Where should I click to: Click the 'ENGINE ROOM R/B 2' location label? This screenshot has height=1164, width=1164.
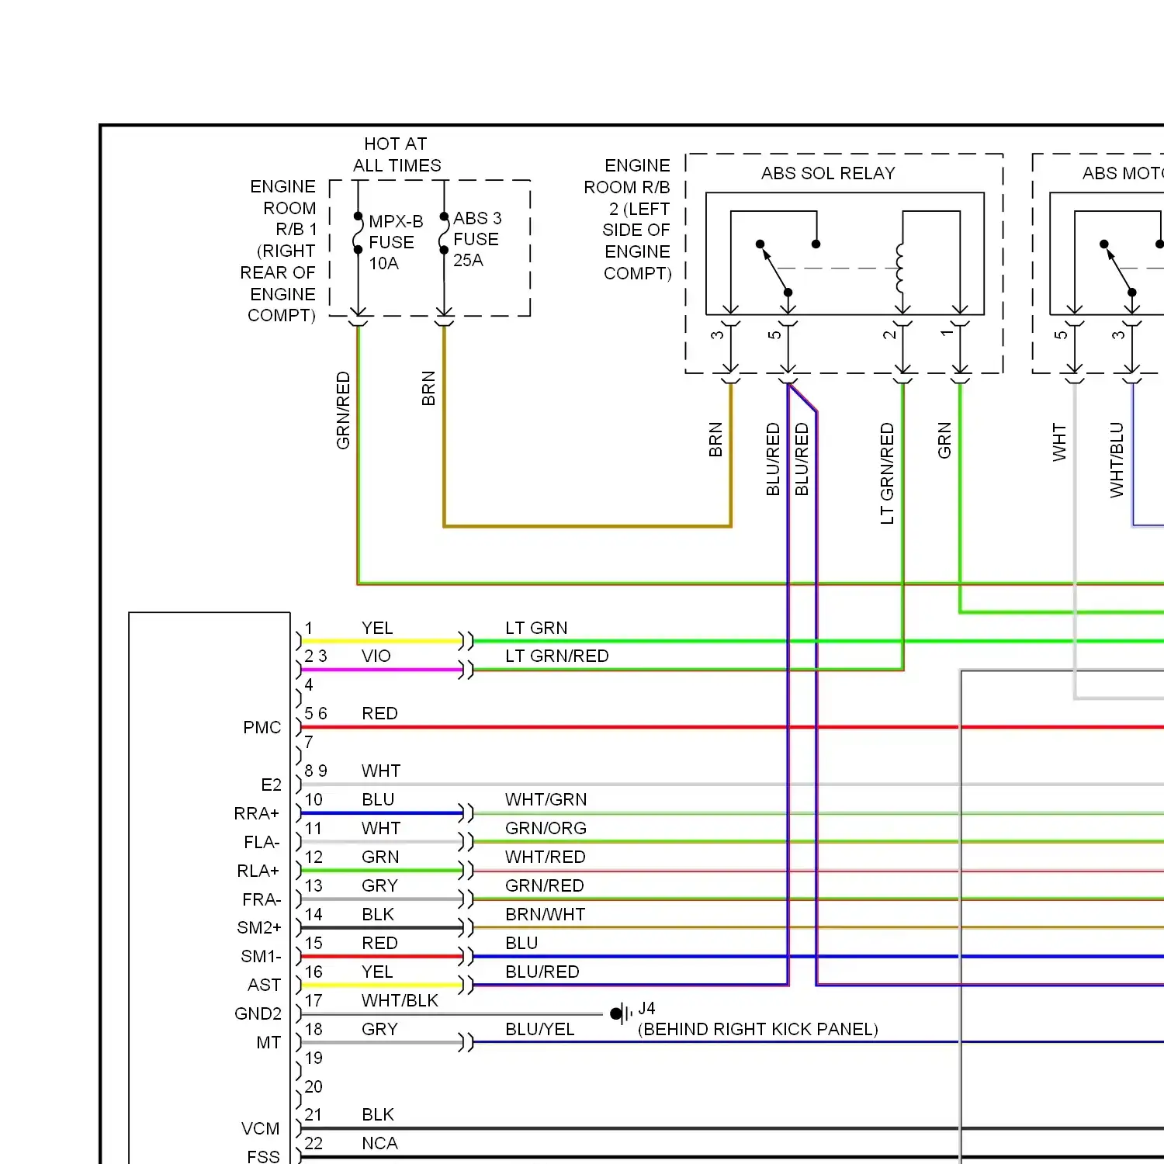pyautogui.click(x=628, y=219)
